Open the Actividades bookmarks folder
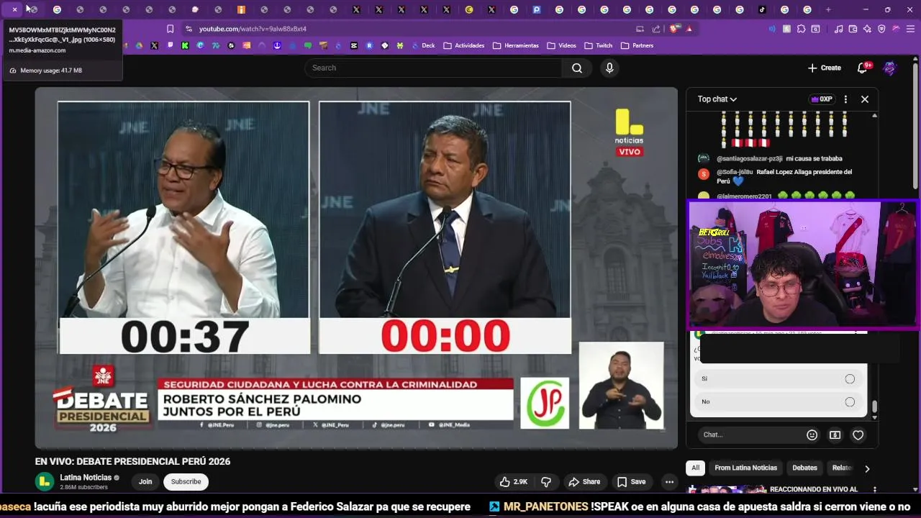The height and width of the screenshot is (518, 921). click(463, 45)
